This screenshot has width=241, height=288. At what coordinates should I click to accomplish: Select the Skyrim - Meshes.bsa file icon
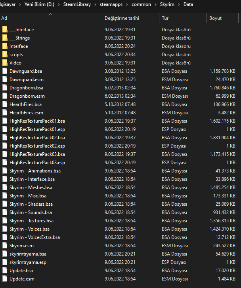pos(5,188)
